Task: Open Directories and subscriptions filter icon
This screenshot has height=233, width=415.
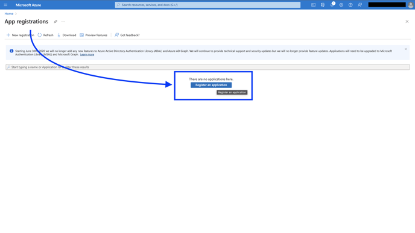Action: [x=323, y=5]
